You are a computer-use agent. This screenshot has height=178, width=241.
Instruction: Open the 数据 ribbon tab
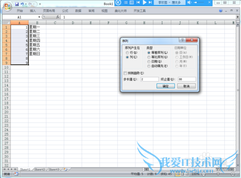pyautogui.click(x=78, y=11)
